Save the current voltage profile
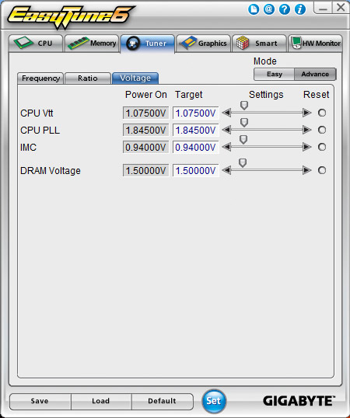Image resolution: width=350 pixels, height=418 pixels. point(40,401)
